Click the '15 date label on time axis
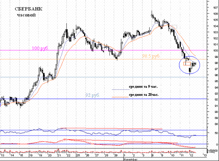This screenshot has height=161, width=219. [x=21, y=155]
